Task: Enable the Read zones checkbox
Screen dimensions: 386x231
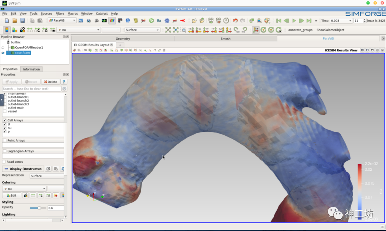Action: coord(4,162)
